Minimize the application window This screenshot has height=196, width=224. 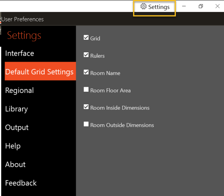click(x=184, y=6)
